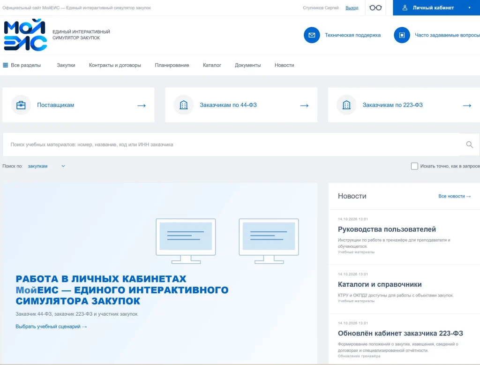Click the Работа в личных кабинетах banner heading

click(x=122, y=289)
